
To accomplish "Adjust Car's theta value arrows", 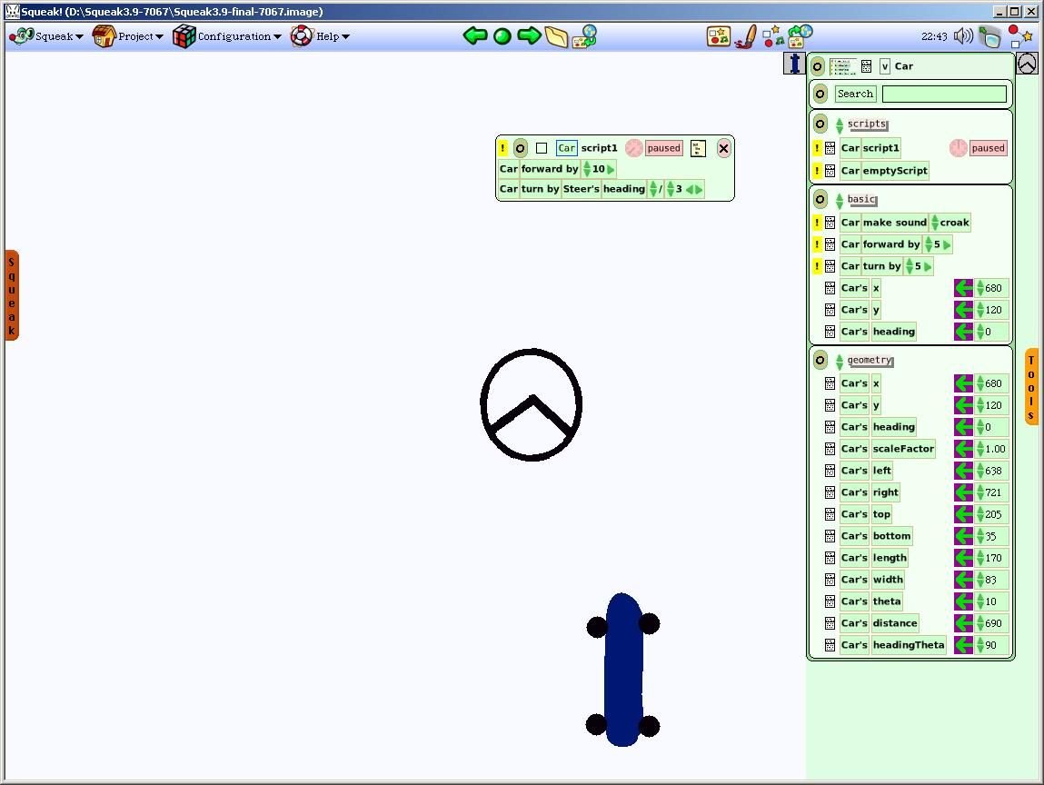I will pos(980,601).
